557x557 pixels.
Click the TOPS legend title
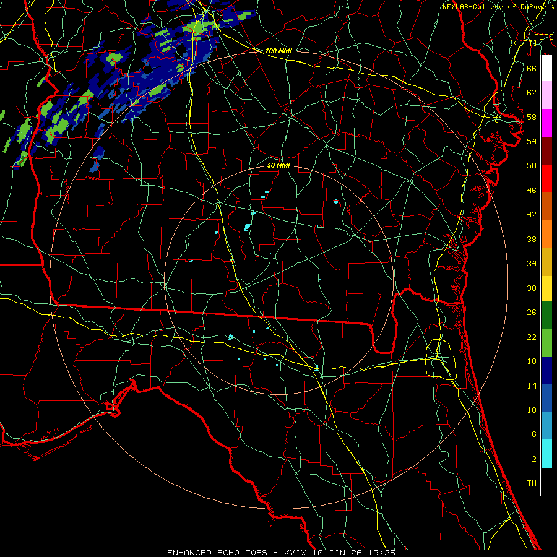544,37
